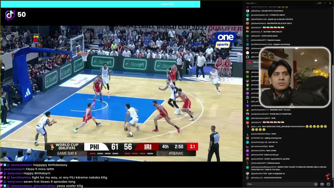Open the Super Chat dollar icon
Screen dimensions: 334x188
322,184
